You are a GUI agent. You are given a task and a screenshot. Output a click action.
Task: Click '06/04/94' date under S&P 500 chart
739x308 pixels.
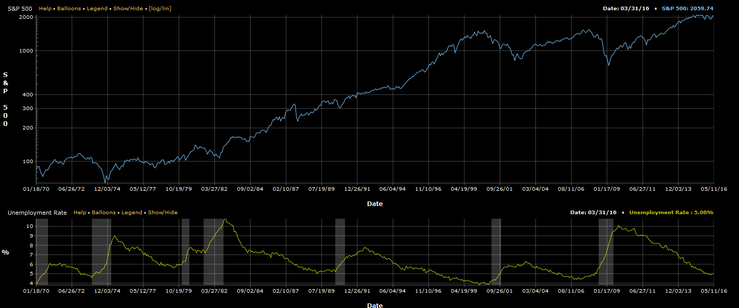tap(393, 189)
